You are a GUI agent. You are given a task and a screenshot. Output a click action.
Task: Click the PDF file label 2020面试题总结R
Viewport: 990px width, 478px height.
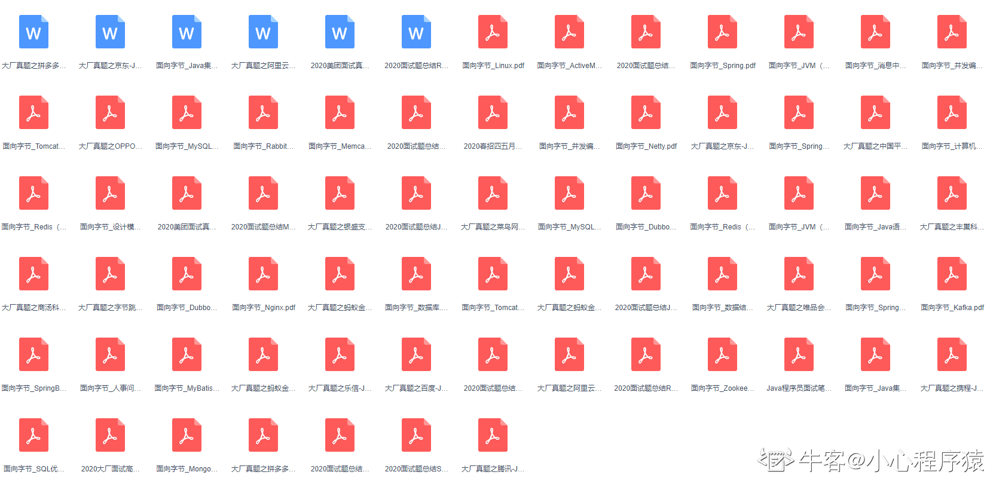[646, 388]
